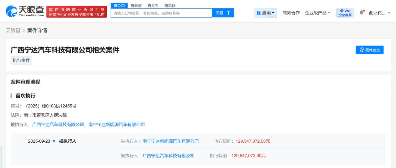Viewport: 396px width, 168px height.
Task: Click the 执行案件 tag
Action: tap(21, 61)
